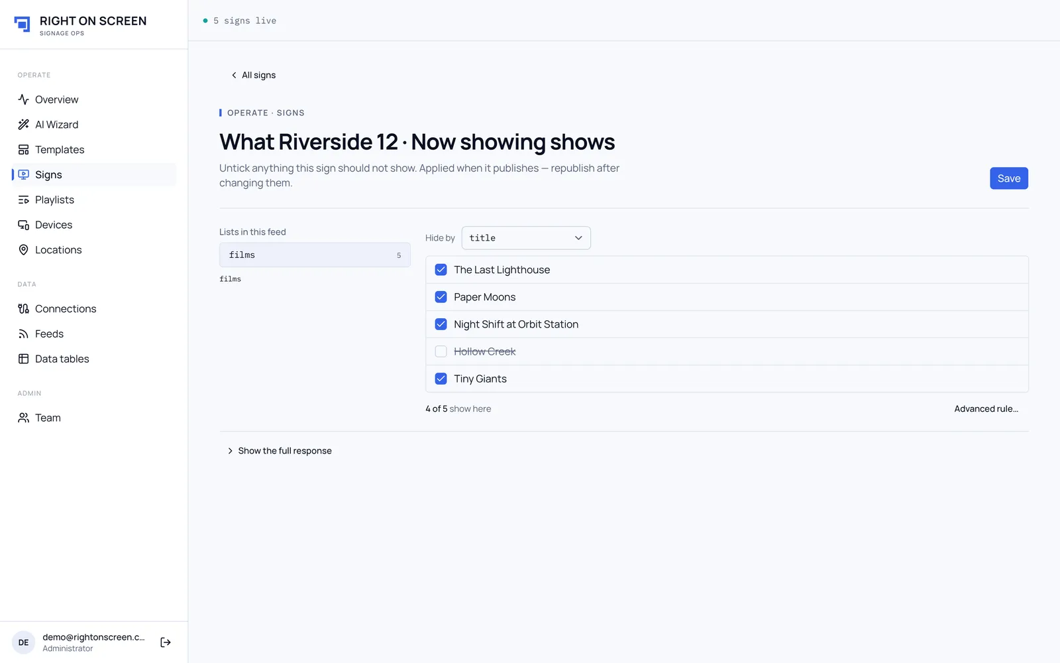Click the Team people icon
Viewport: 1060px width, 663px height.
point(23,418)
